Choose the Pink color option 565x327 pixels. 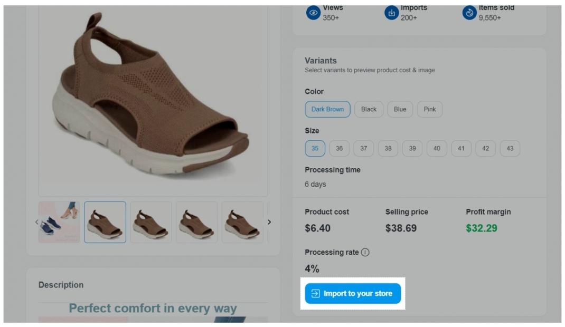(430, 110)
